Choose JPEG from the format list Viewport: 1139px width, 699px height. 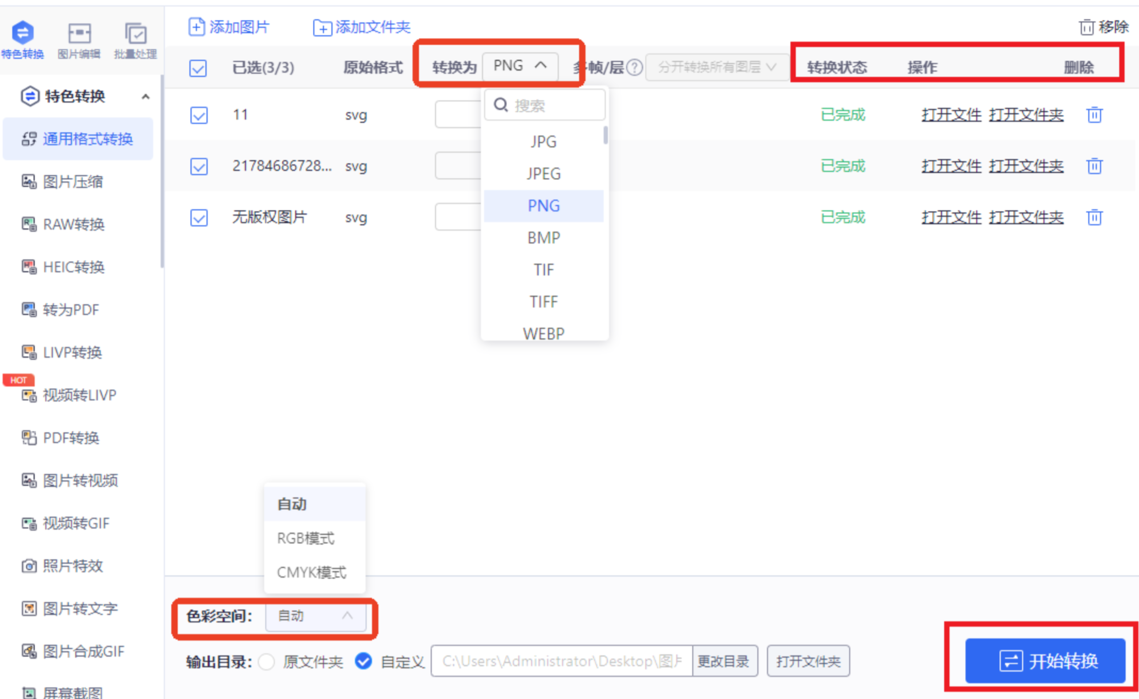point(543,173)
